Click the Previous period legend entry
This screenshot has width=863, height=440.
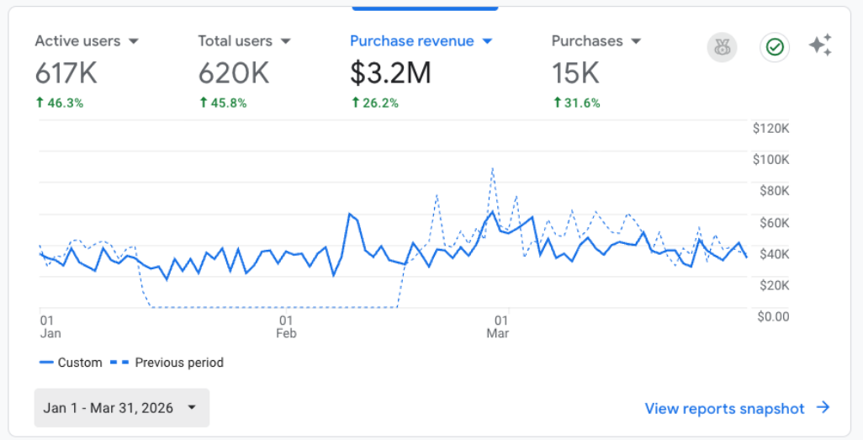[167, 363]
